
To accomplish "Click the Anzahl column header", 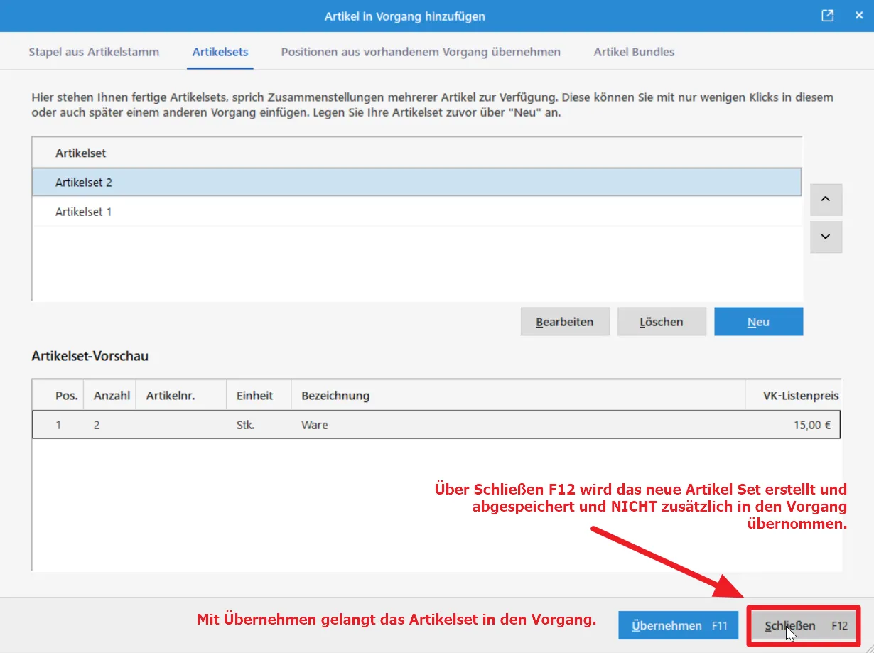I will point(112,396).
